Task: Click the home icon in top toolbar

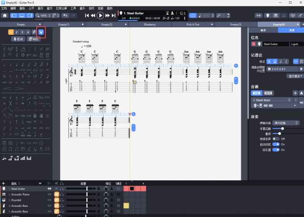Action: tap(5, 15)
